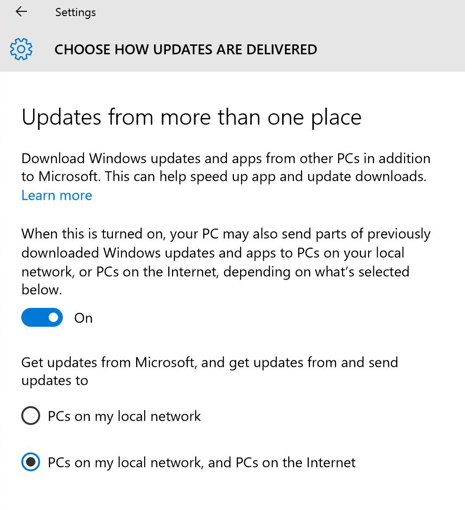The width and height of the screenshot is (465, 510).
Task: Turn off updates from more than one place
Action: tap(42, 317)
